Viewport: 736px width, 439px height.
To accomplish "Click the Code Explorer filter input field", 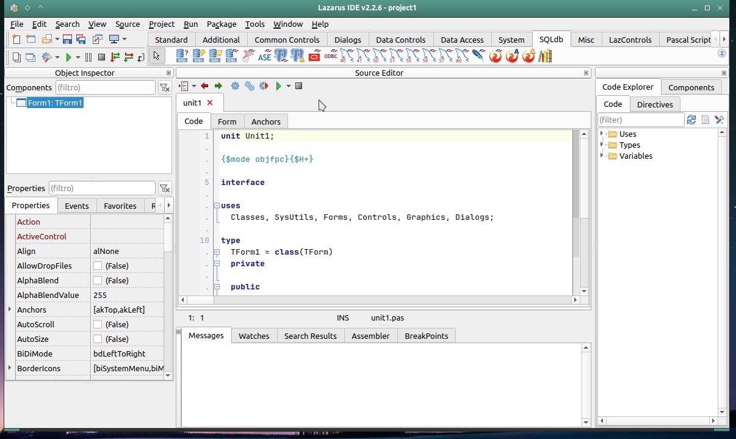I will (641, 120).
